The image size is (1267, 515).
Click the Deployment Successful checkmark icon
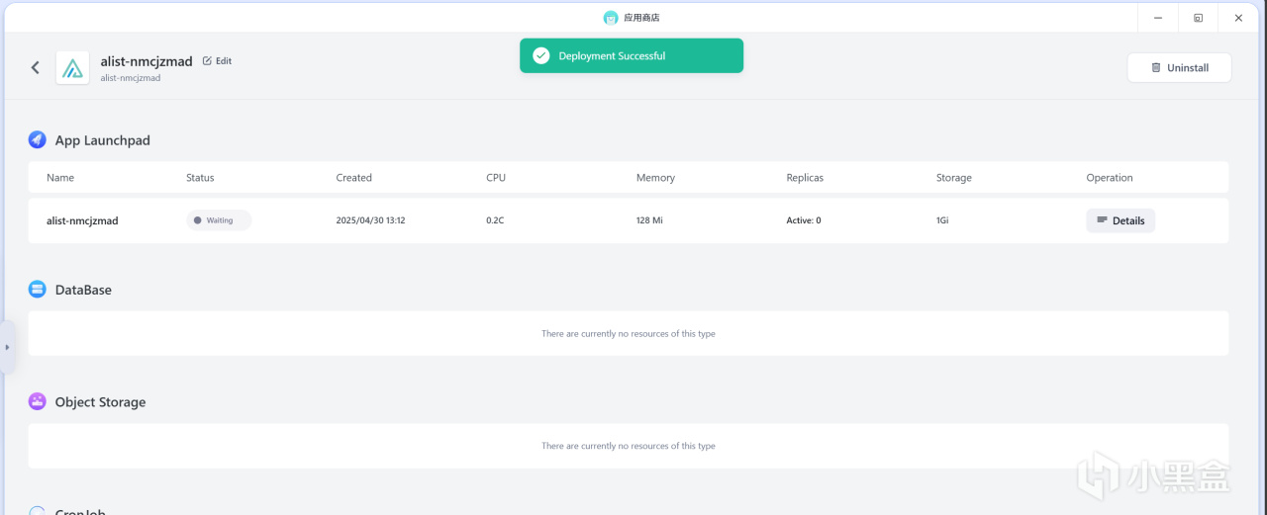pyautogui.click(x=540, y=56)
